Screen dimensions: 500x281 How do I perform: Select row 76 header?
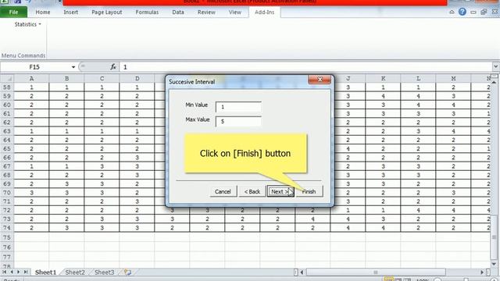7,247
